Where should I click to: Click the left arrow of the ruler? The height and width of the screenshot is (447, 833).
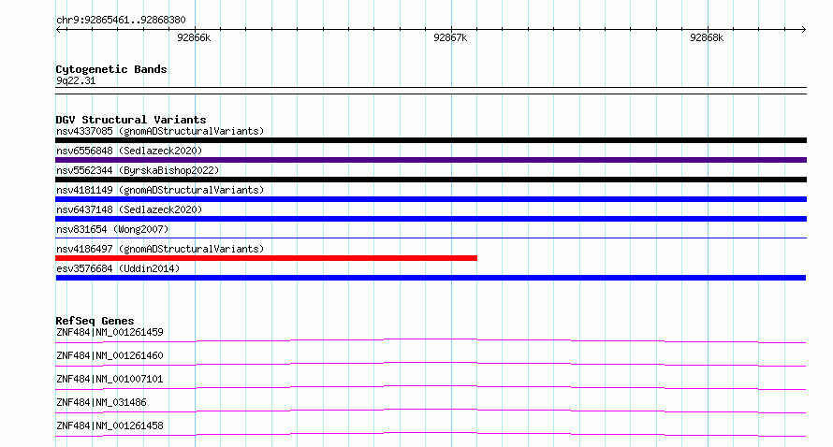[x=58, y=29]
